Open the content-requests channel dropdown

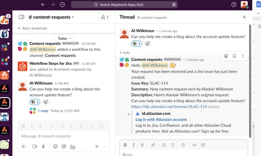pos(51,17)
